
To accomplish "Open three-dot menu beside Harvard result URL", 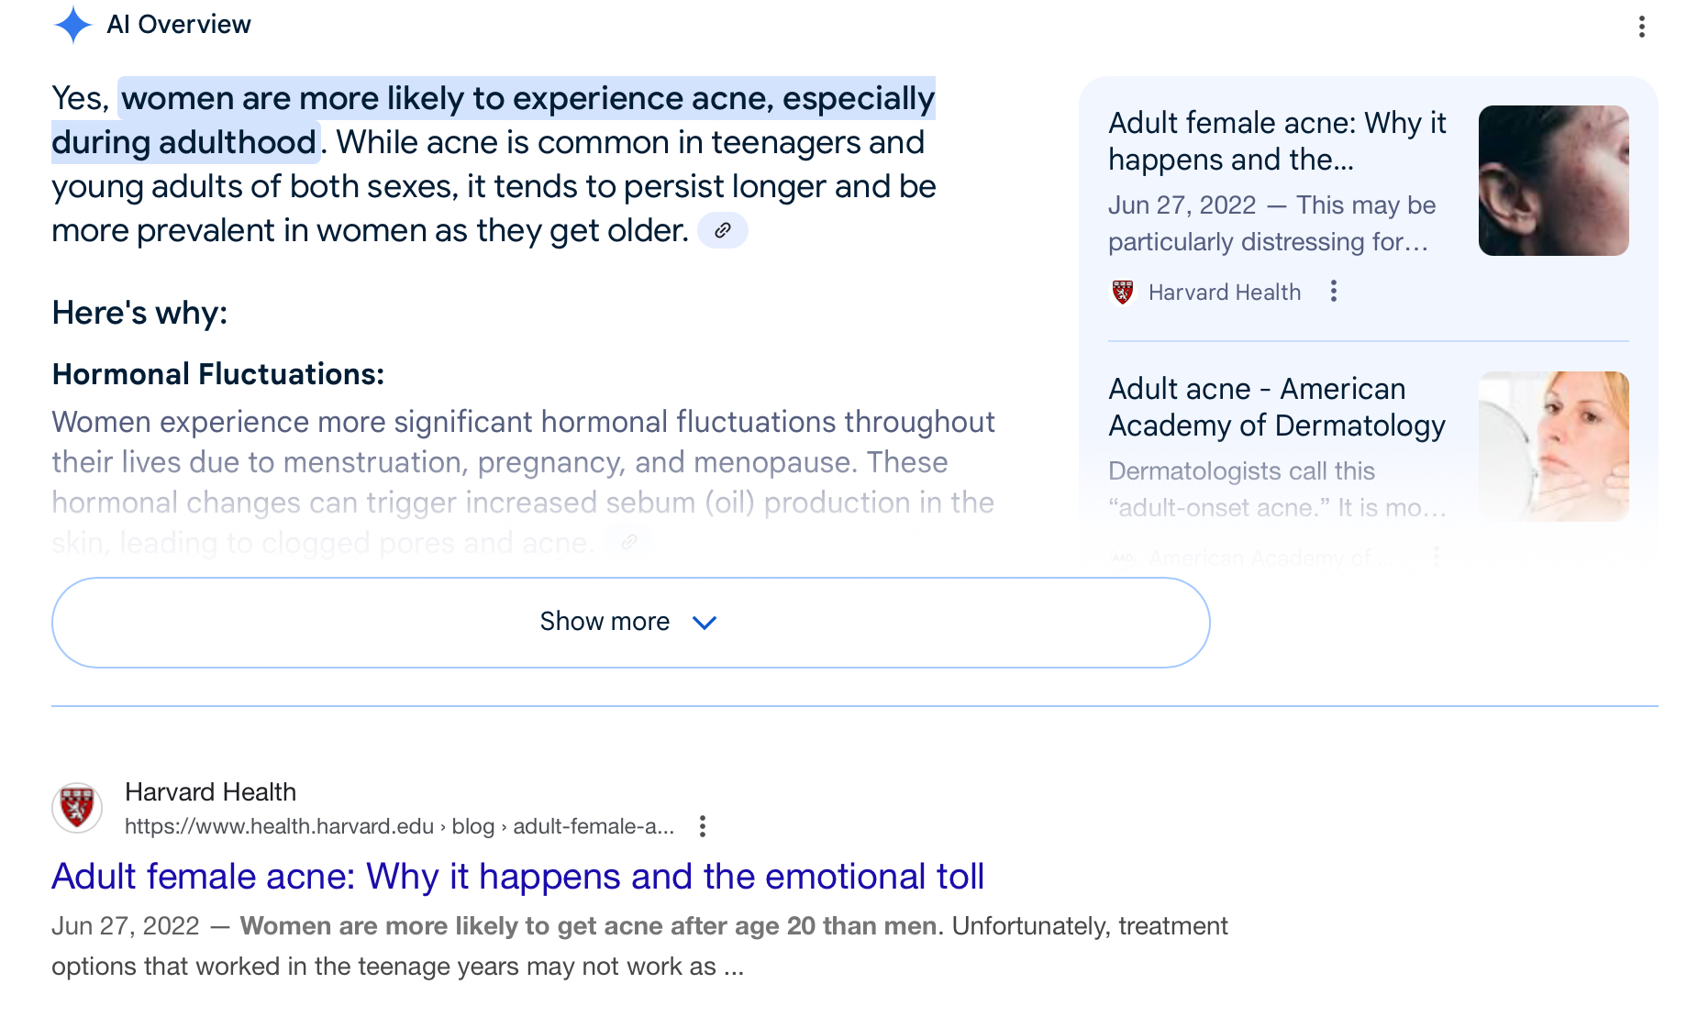I will click(x=703, y=826).
